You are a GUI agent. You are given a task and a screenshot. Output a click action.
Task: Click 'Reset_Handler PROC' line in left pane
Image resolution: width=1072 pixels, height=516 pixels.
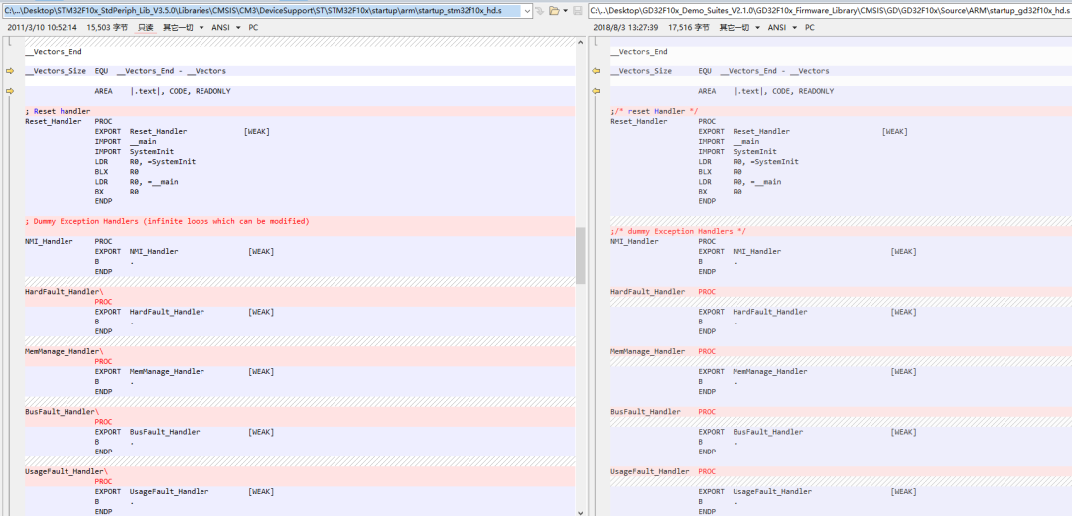[68, 121]
